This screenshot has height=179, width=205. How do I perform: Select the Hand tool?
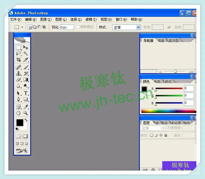[x=18, y=113]
